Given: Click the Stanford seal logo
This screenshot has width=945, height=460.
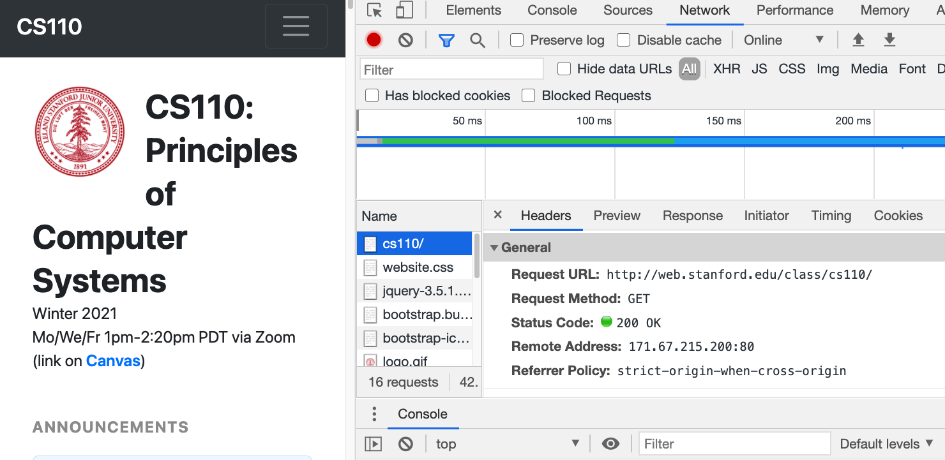Looking at the screenshot, I should pos(80,132).
